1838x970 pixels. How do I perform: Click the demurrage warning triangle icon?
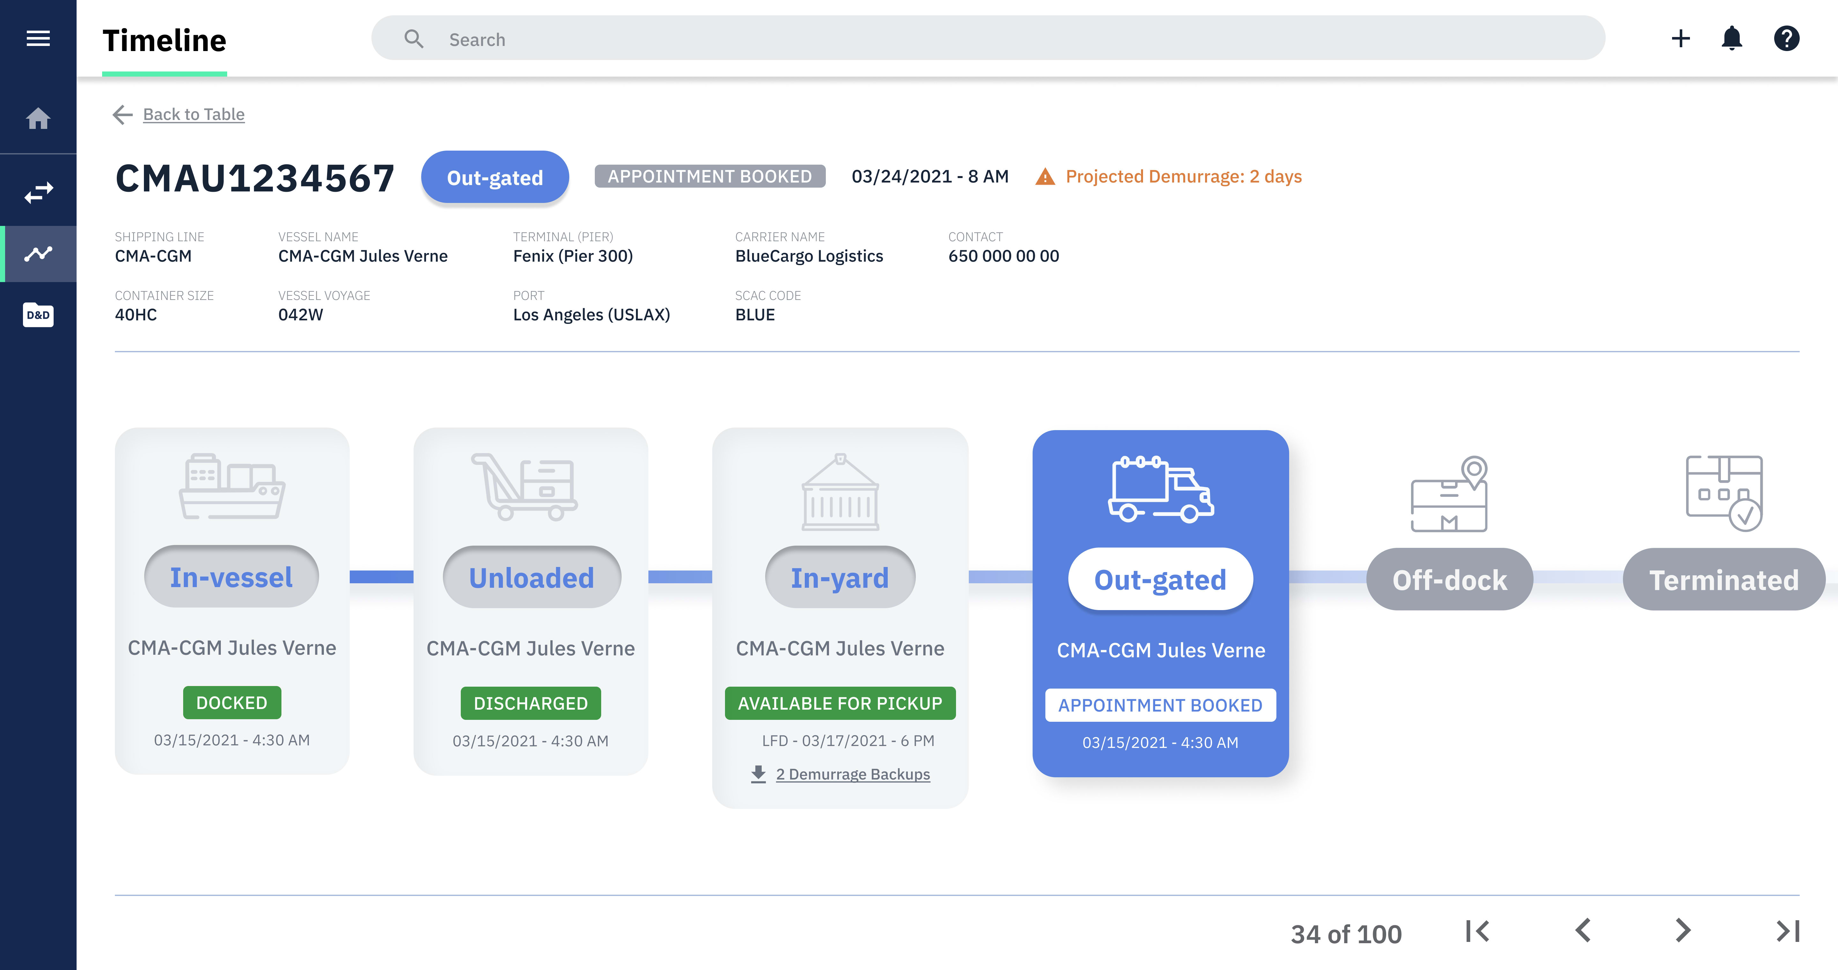[1045, 176]
